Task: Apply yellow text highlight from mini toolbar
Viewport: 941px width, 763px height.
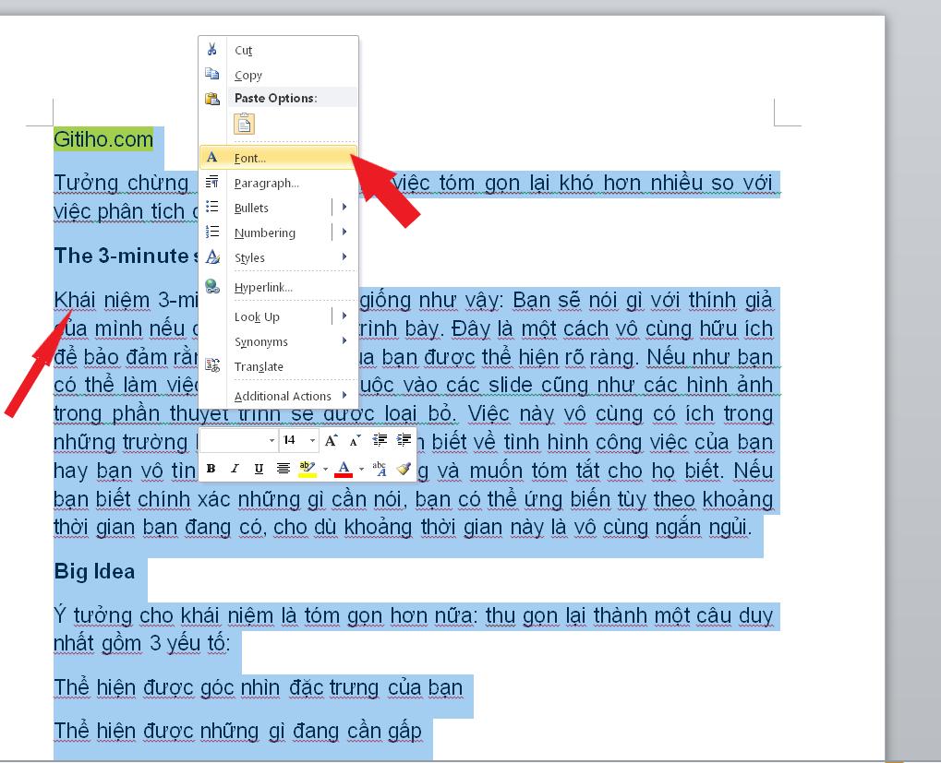Action: pos(306,468)
